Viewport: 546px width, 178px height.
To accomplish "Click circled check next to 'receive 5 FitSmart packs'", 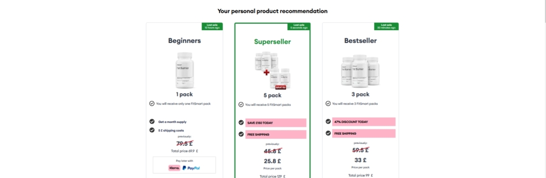I will click(241, 104).
